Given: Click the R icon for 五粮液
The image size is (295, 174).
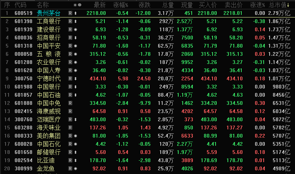Looking at the screenshot, I should click(x=70, y=54).
